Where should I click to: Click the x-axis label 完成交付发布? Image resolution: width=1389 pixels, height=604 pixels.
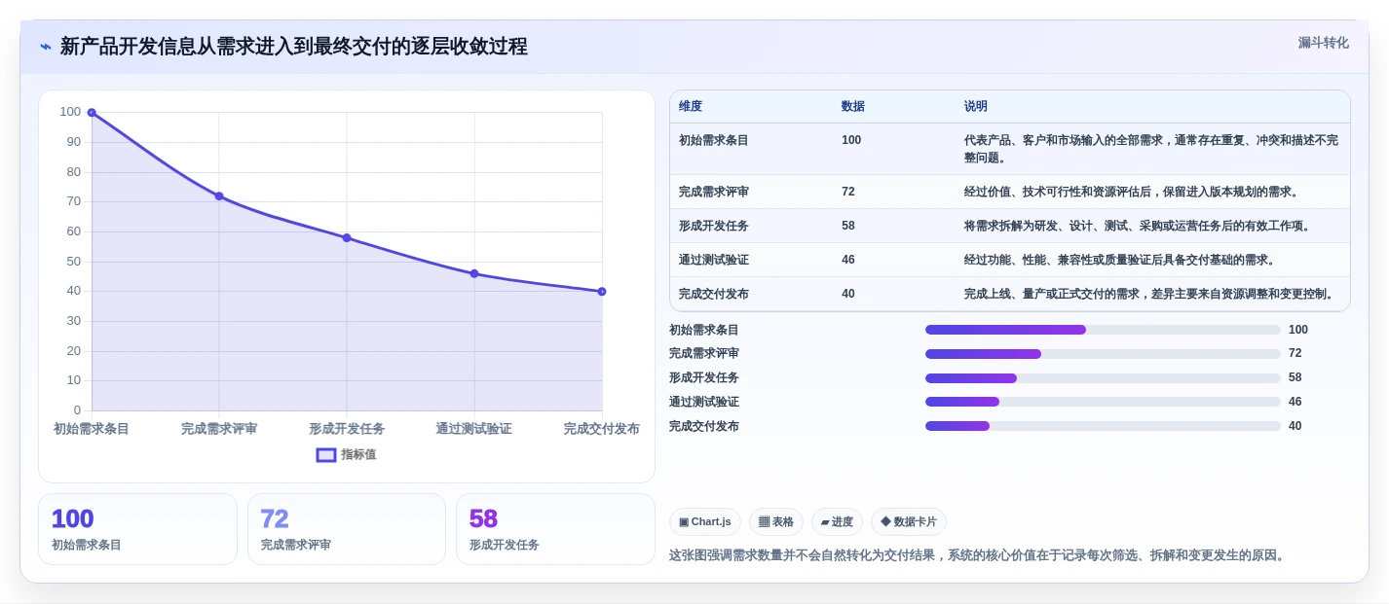pos(601,429)
